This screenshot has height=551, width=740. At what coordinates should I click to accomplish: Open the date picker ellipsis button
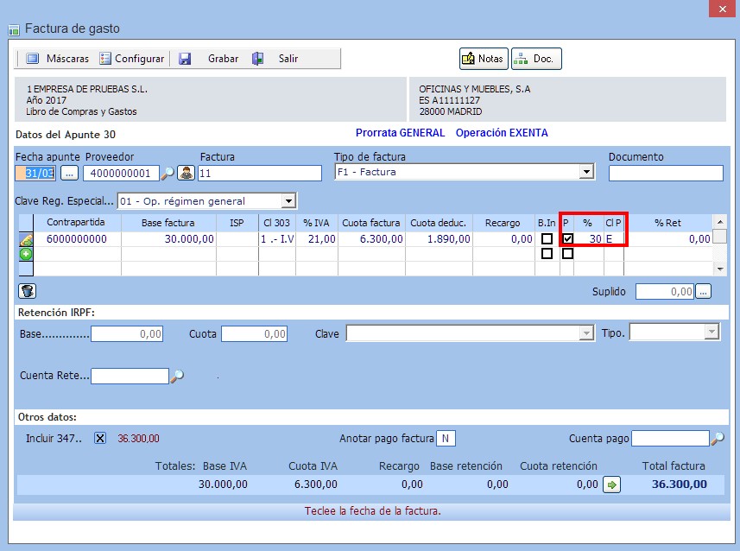[x=69, y=174]
